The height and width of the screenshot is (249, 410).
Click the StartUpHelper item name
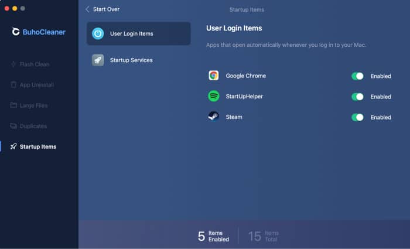tap(244, 96)
